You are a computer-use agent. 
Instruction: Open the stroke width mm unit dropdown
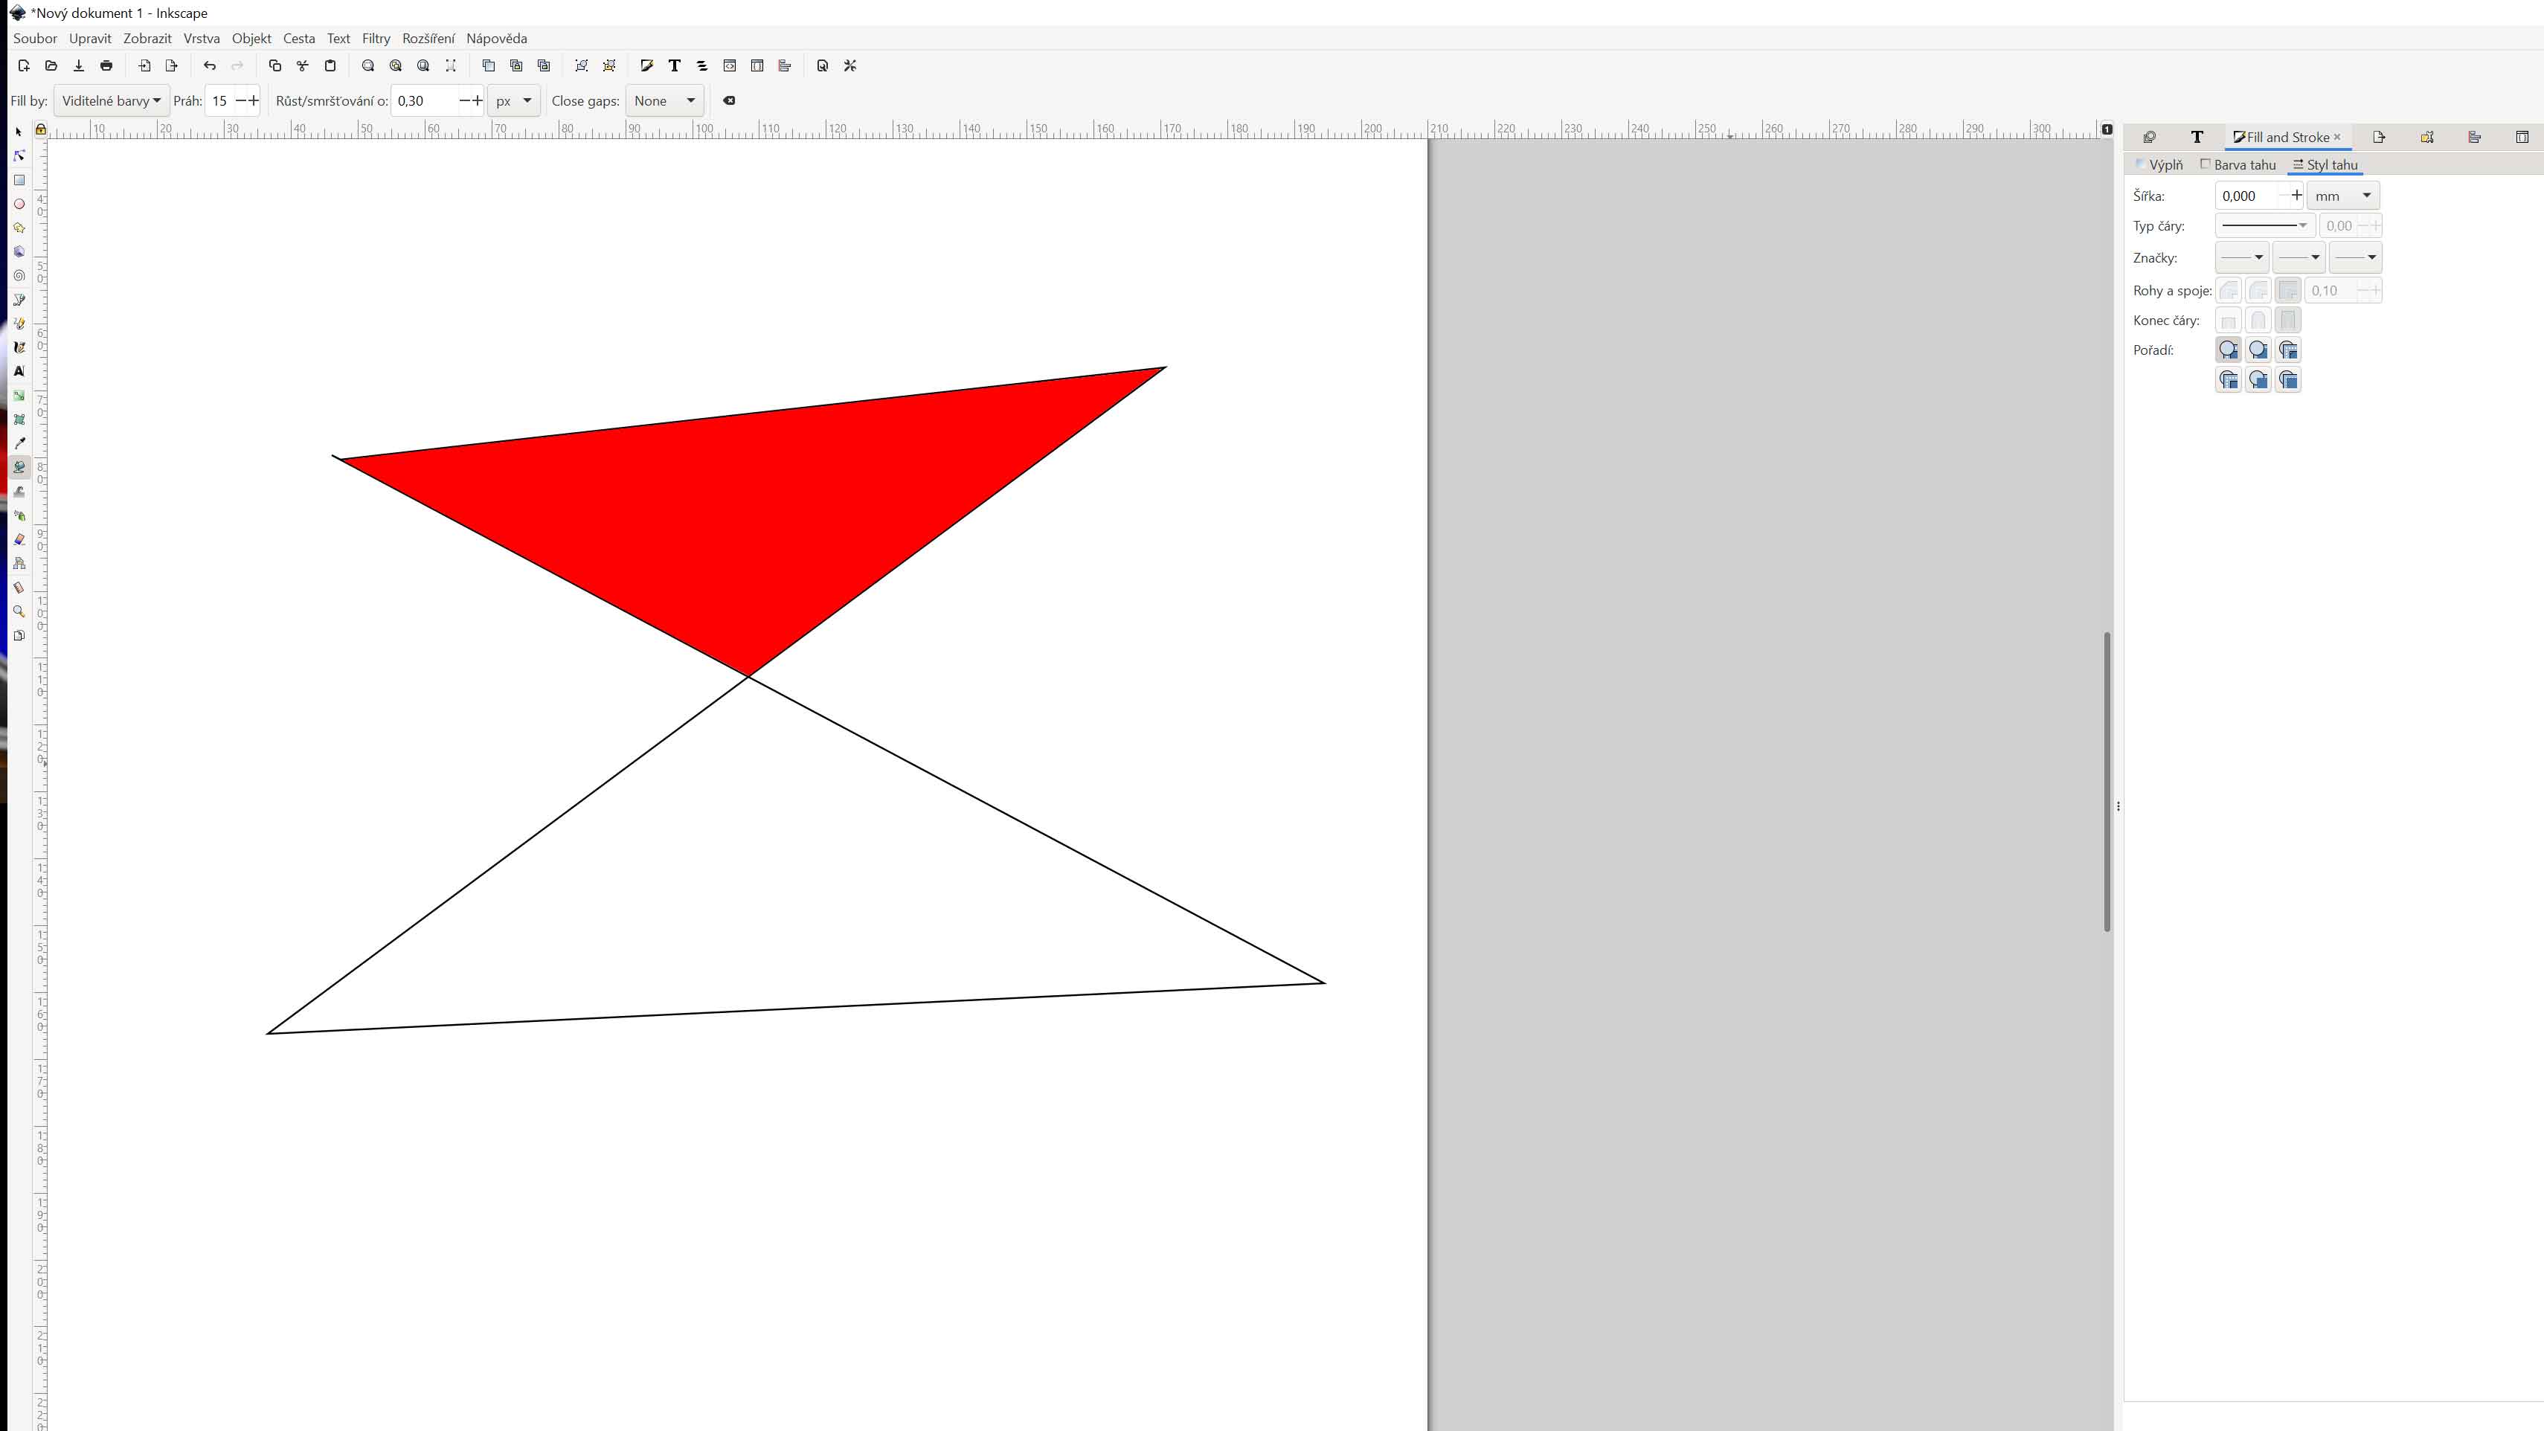2342,196
